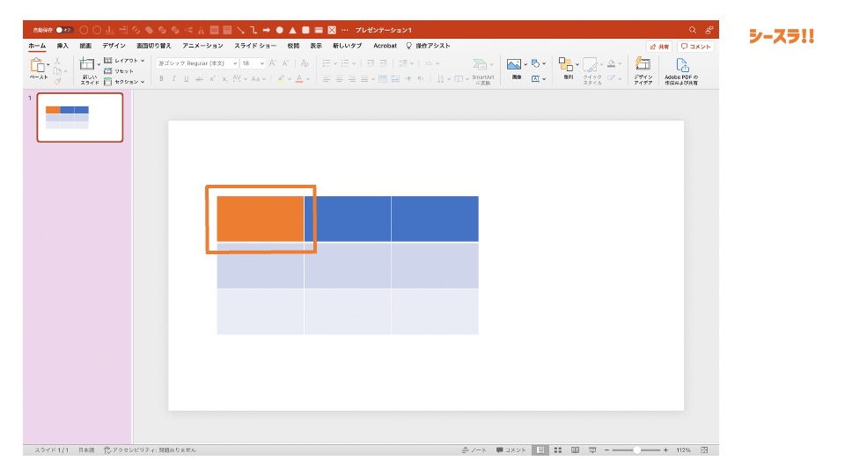Click the Adobe PDF create and share icon
The image size is (845, 475).
click(681, 65)
